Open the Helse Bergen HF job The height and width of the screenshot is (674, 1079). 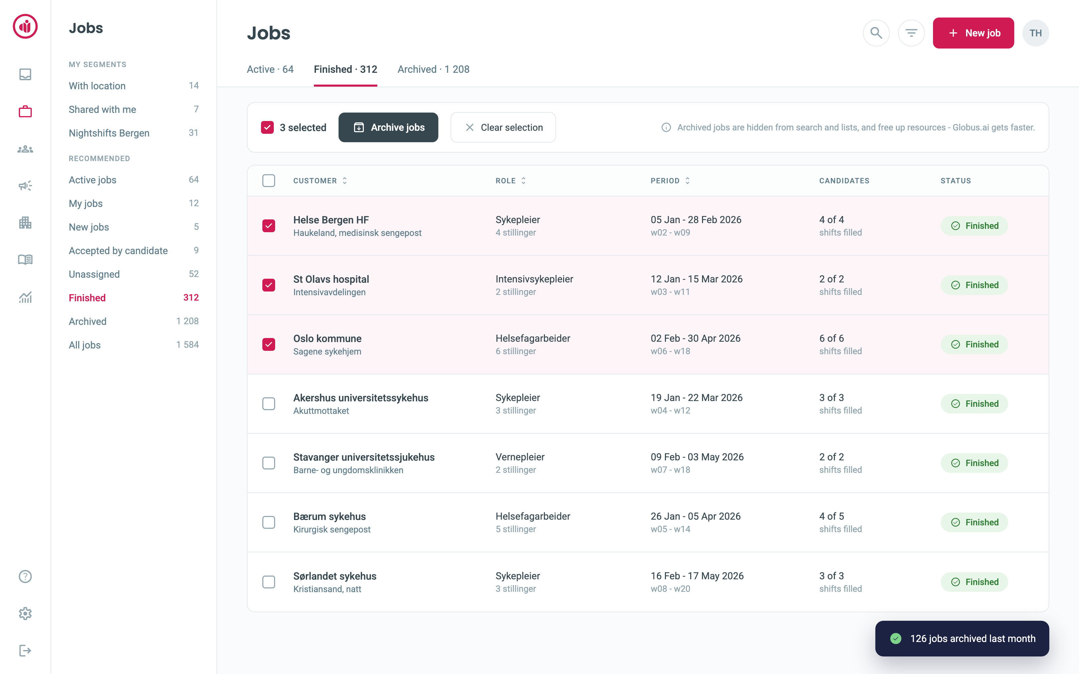331,220
